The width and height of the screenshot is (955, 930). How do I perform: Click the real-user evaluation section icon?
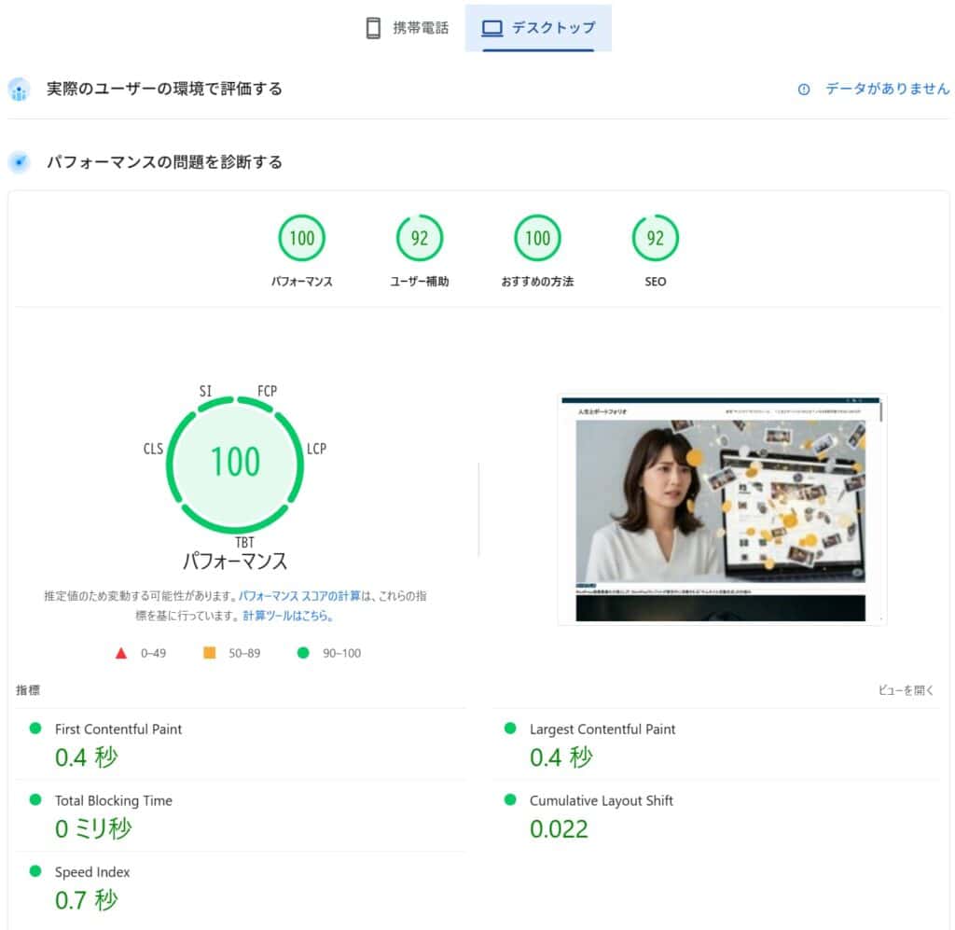pos(19,90)
